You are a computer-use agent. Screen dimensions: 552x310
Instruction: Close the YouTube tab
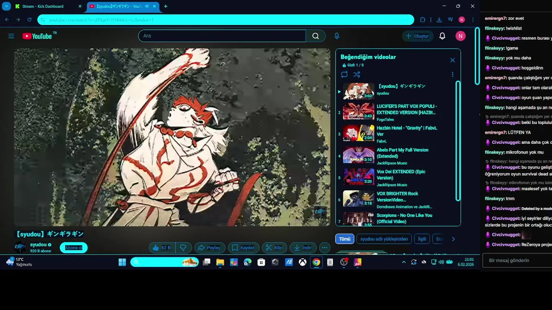(154, 6)
